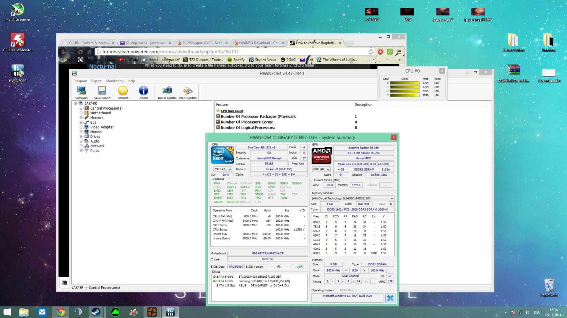Click the Nocturnal link on the Steam forum page
Image resolution: width=567 pixels, height=318 pixels.
tap(102, 67)
